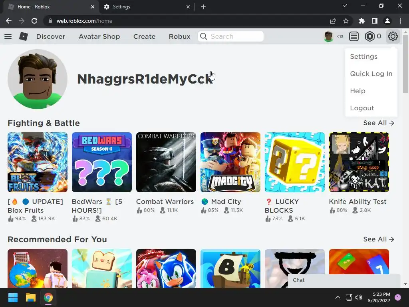Open the toast character recommended game thumbnail
The width and height of the screenshot is (409, 307).
click(102, 268)
